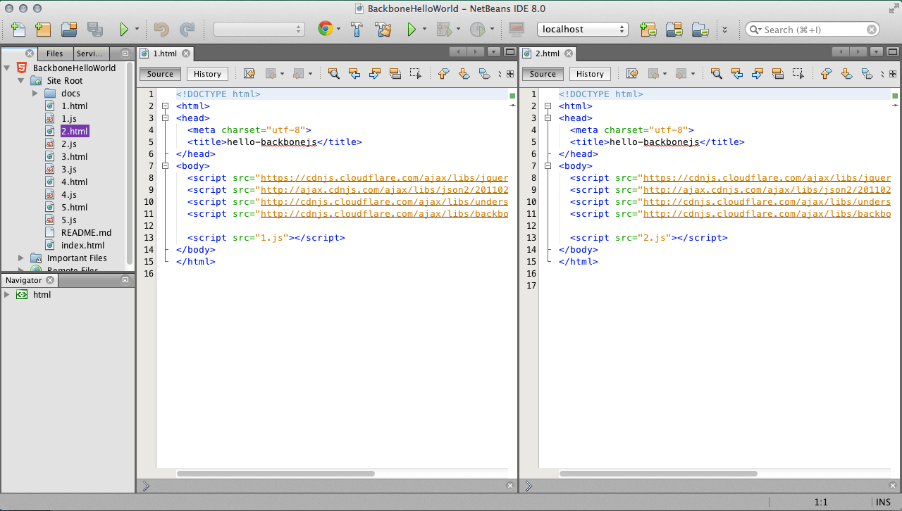
Task: Expand the docs folder in tree
Action: coord(35,93)
